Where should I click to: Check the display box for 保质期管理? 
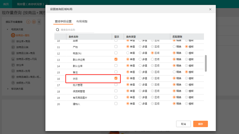[116, 91]
